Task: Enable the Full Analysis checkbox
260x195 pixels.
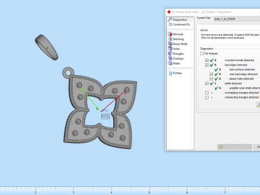Action: (202, 54)
